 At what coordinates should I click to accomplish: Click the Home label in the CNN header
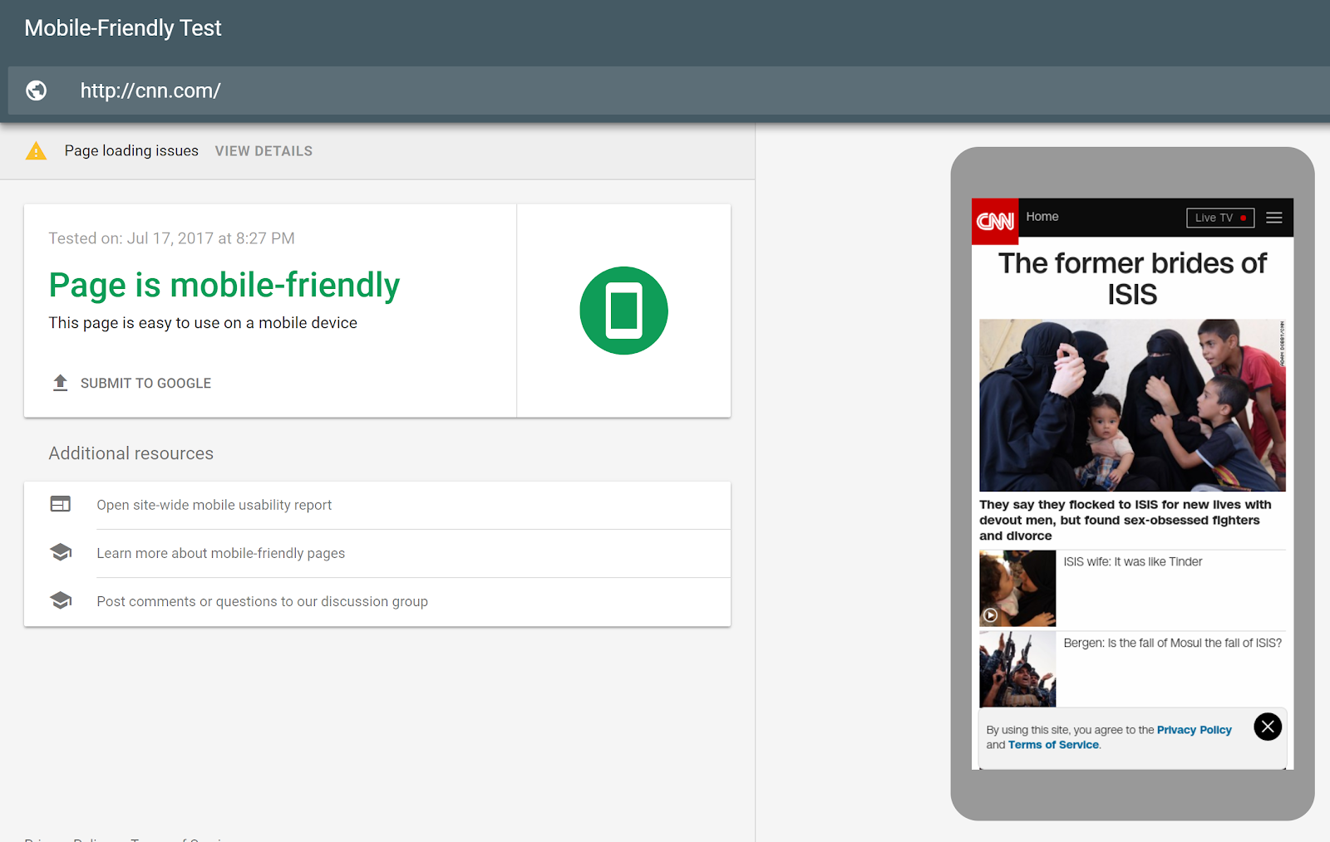click(x=1042, y=217)
